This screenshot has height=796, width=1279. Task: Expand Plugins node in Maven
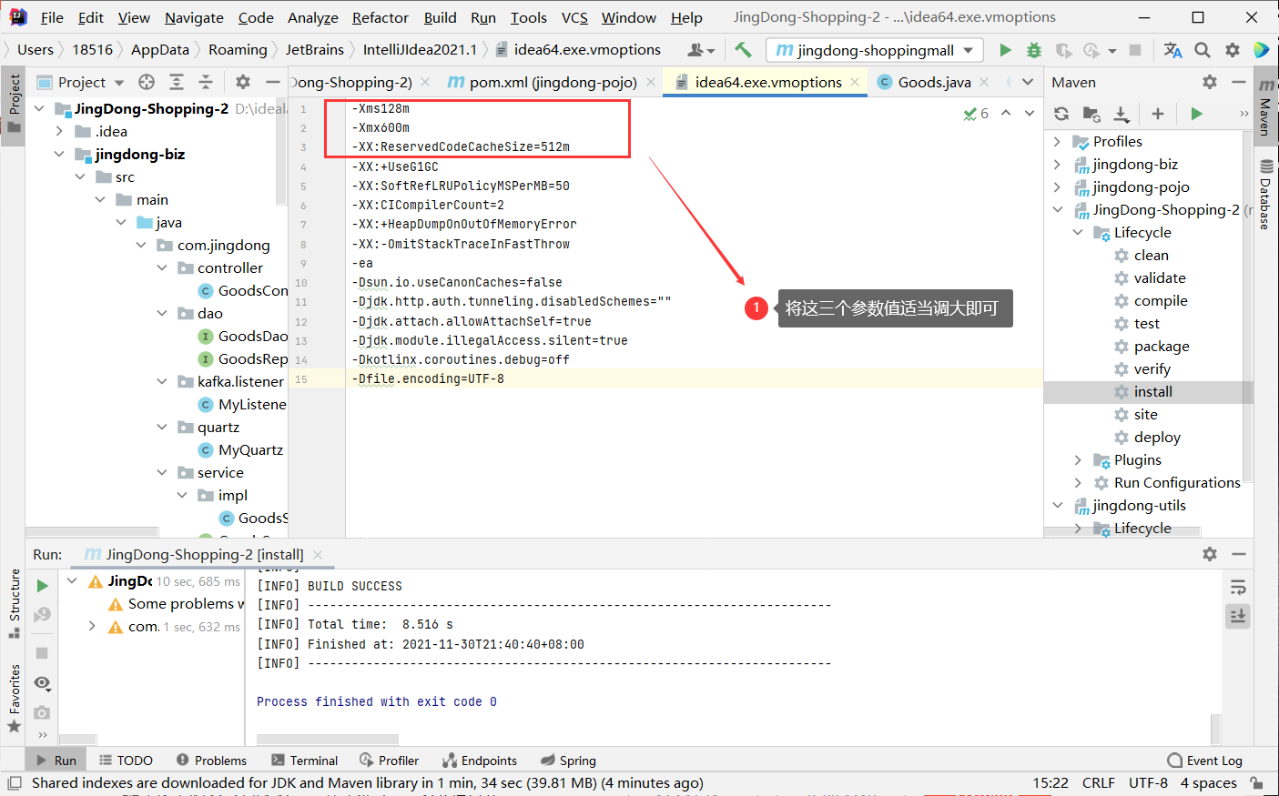click(1078, 459)
